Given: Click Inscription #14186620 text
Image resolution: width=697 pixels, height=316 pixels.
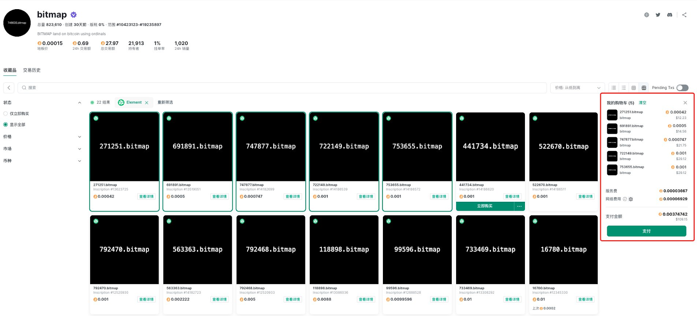Looking at the screenshot, I should click(477, 189).
